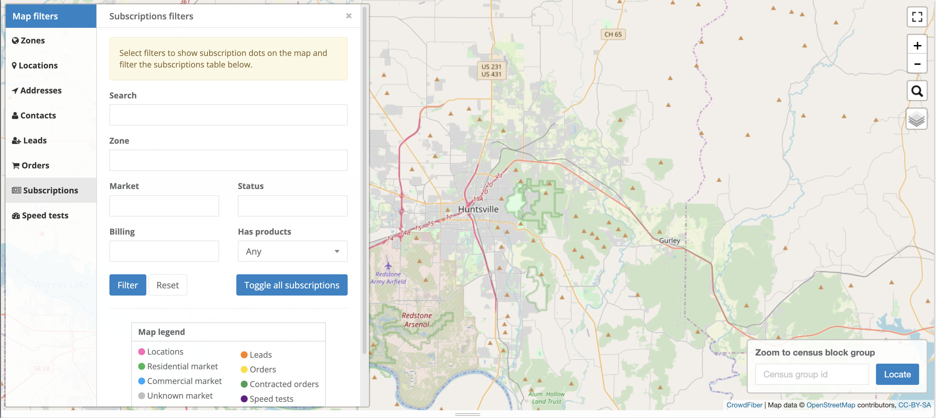Open the Market selection field
The height and width of the screenshot is (418, 936).
pyautogui.click(x=164, y=206)
